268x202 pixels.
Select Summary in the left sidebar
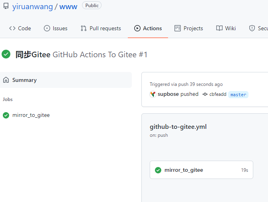point(24,80)
